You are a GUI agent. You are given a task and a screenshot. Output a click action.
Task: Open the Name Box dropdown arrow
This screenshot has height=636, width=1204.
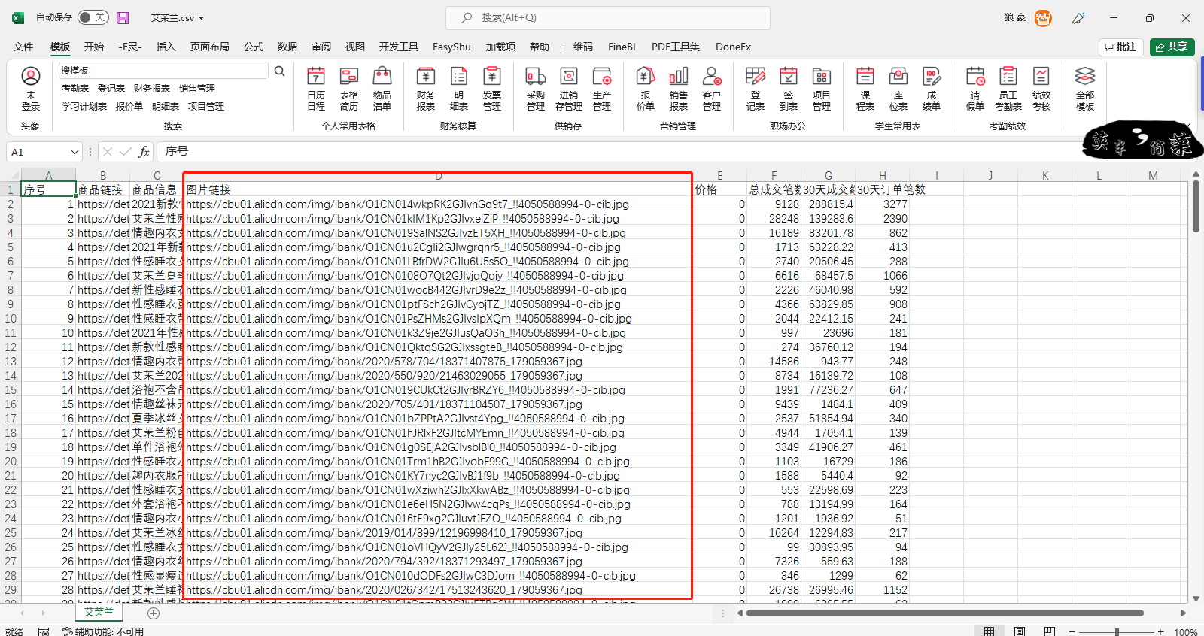(x=74, y=152)
